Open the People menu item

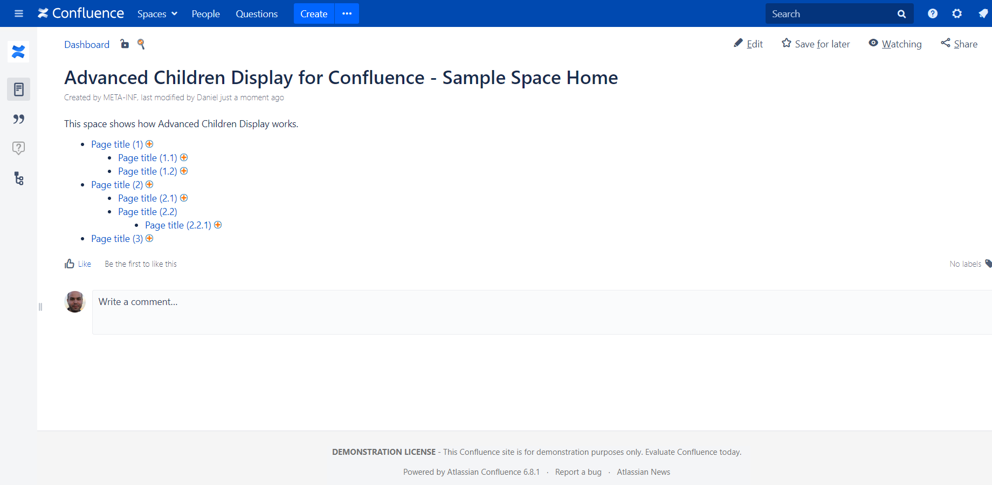pyautogui.click(x=206, y=14)
